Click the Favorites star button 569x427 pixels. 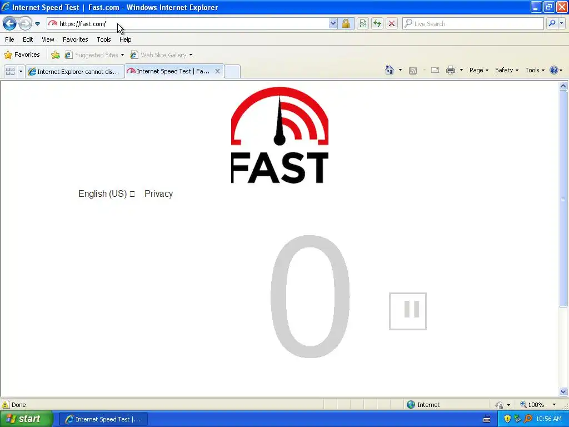pos(22,55)
